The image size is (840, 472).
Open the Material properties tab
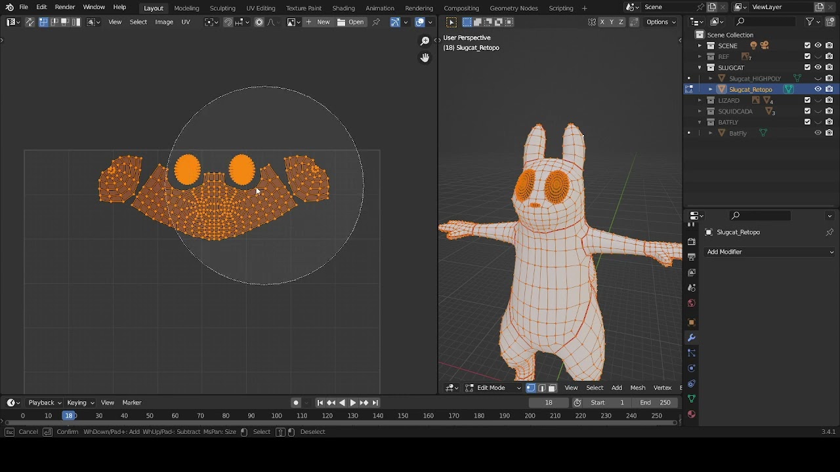[x=691, y=414]
